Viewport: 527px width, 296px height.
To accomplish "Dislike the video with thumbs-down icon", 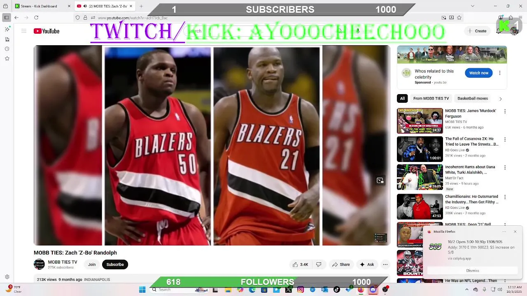I will 319,265.
